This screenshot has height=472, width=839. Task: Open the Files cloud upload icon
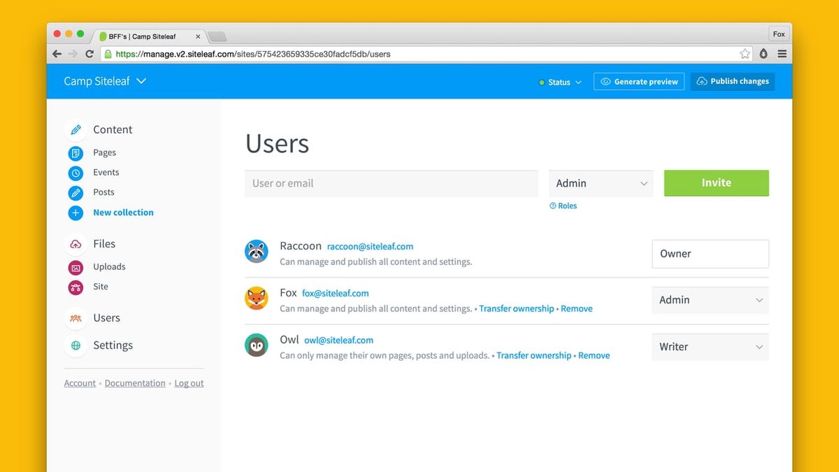[76, 244]
